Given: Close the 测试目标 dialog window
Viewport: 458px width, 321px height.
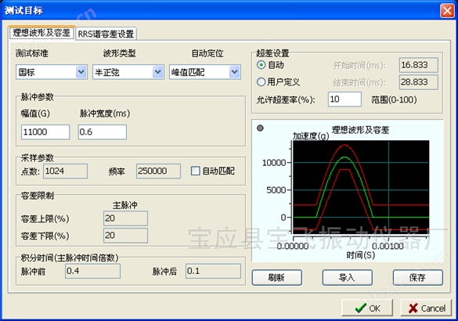Looking at the screenshot, I should pyautogui.click(x=447, y=11).
